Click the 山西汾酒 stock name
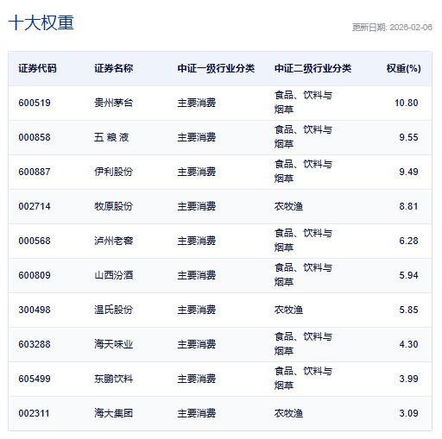442x439 pixels. pyautogui.click(x=114, y=275)
